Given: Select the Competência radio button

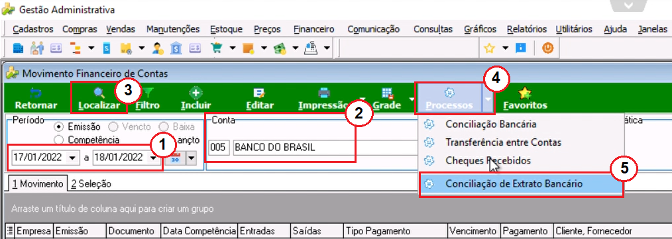Looking at the screenshot, I should pyautogui.click(x=59, y=140).
